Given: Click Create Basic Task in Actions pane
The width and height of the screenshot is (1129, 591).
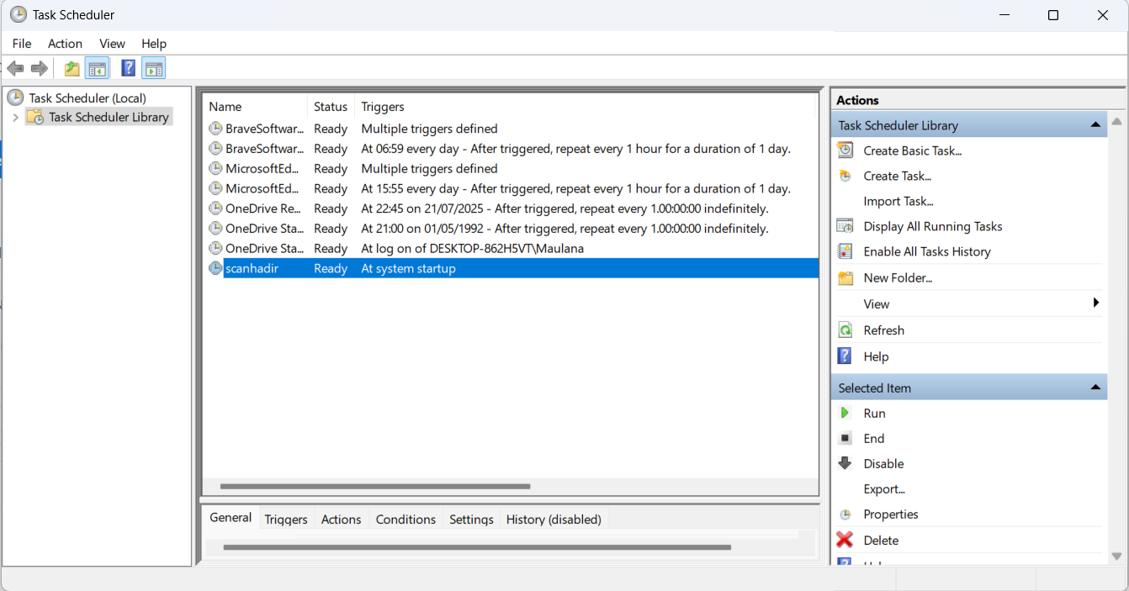Looking at the screenshot, I should click(x=845, y=150).
